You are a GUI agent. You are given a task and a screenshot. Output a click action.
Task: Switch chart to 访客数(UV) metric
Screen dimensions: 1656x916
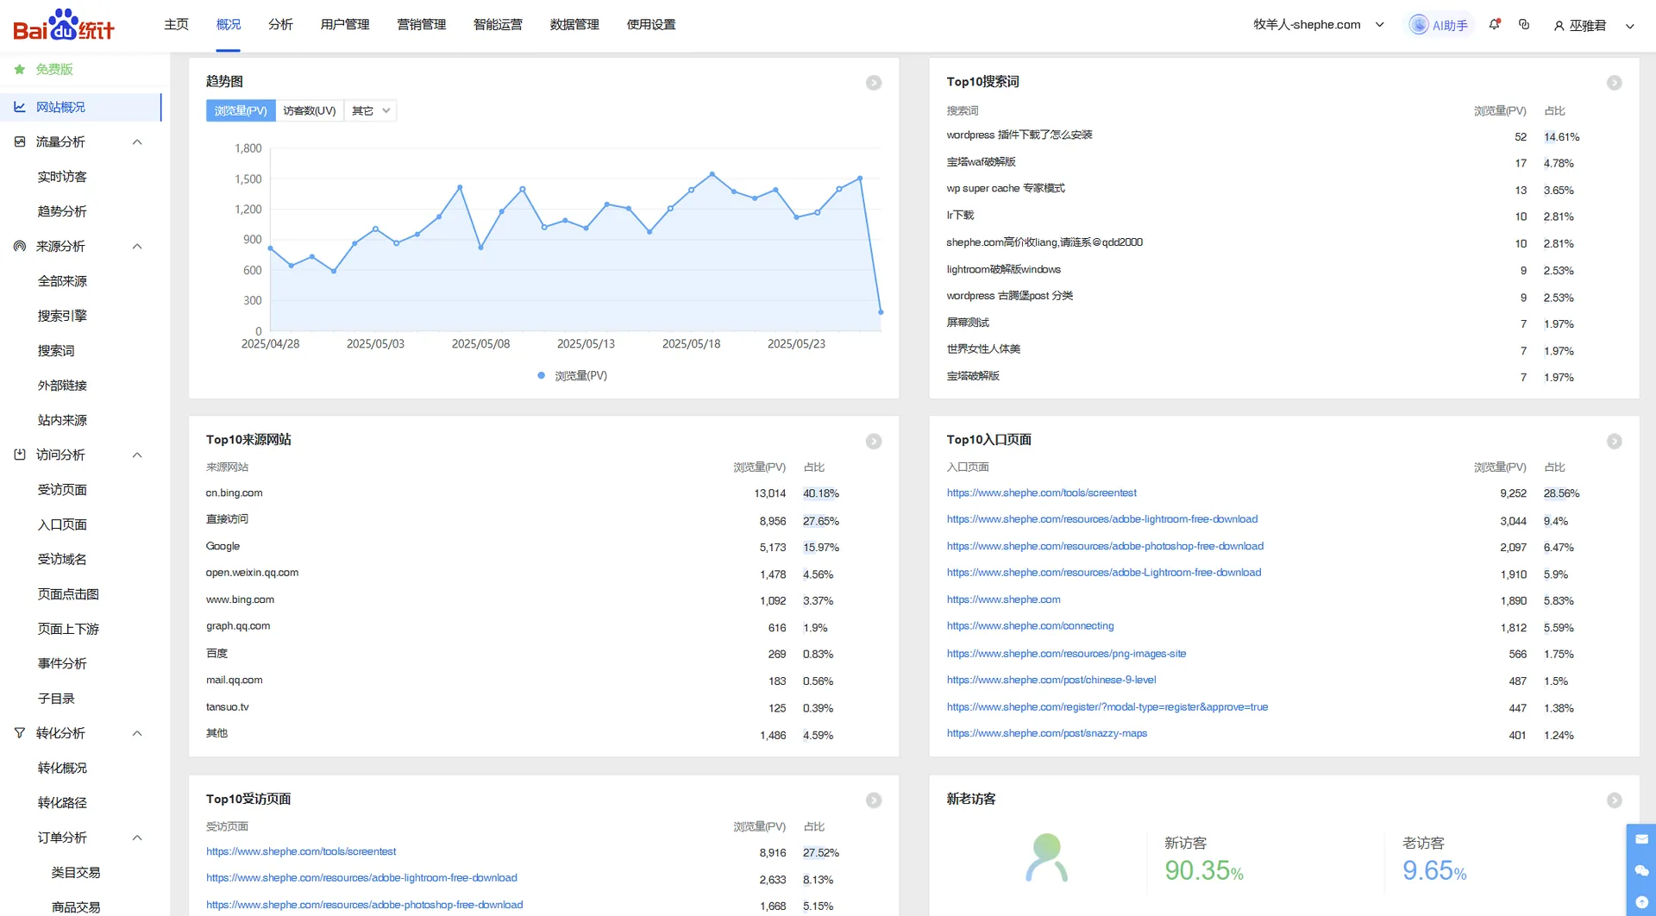point(309,110)
